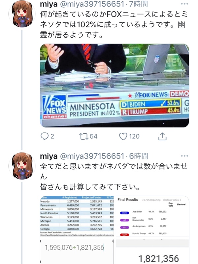Open miya's avatar on the first tweet
198x264 pixels.
22,14
